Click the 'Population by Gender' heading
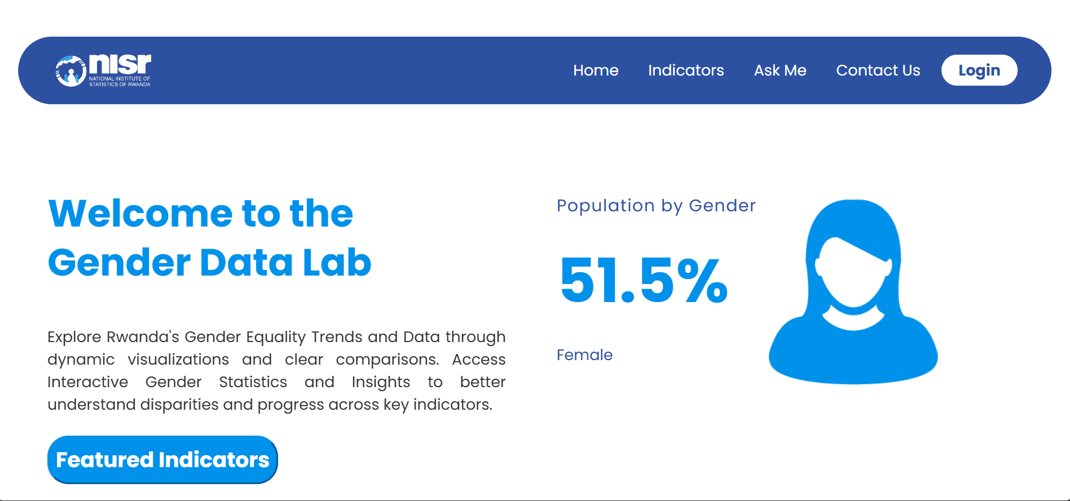 pyautogui.click(x=656, y=205)
